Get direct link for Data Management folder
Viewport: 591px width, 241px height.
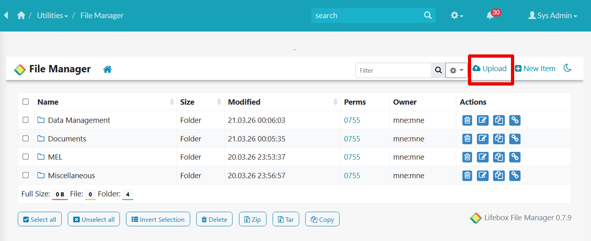pyautogui.click(x=515, y=120)
